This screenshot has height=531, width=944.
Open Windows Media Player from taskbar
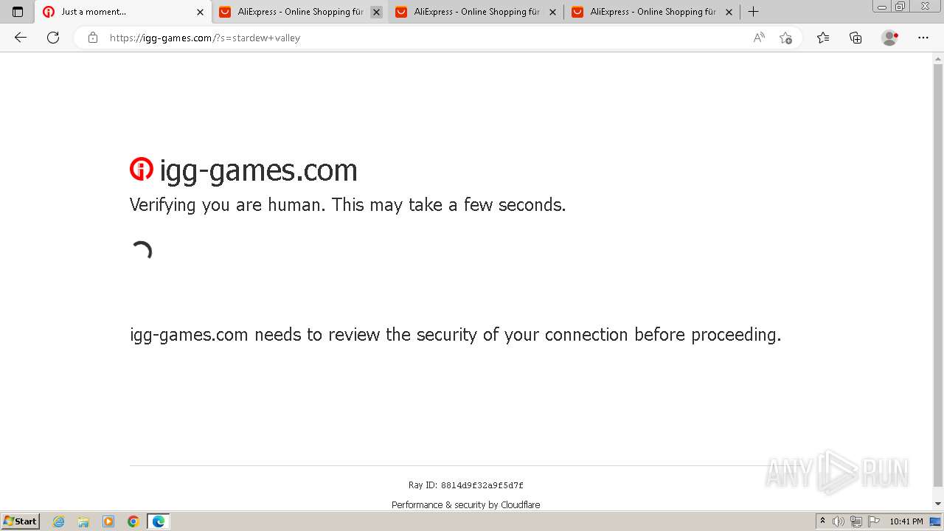108,521
